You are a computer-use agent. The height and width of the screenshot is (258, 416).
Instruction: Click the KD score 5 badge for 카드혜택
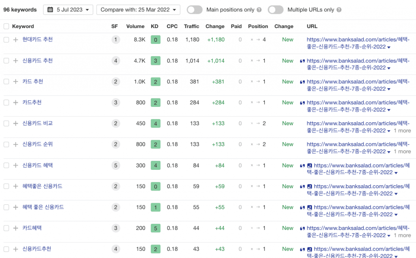(x=156, y=228)
